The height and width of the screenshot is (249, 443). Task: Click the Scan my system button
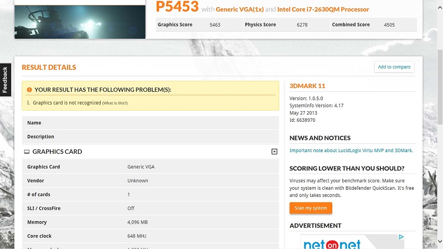click(x=311, y=208)
